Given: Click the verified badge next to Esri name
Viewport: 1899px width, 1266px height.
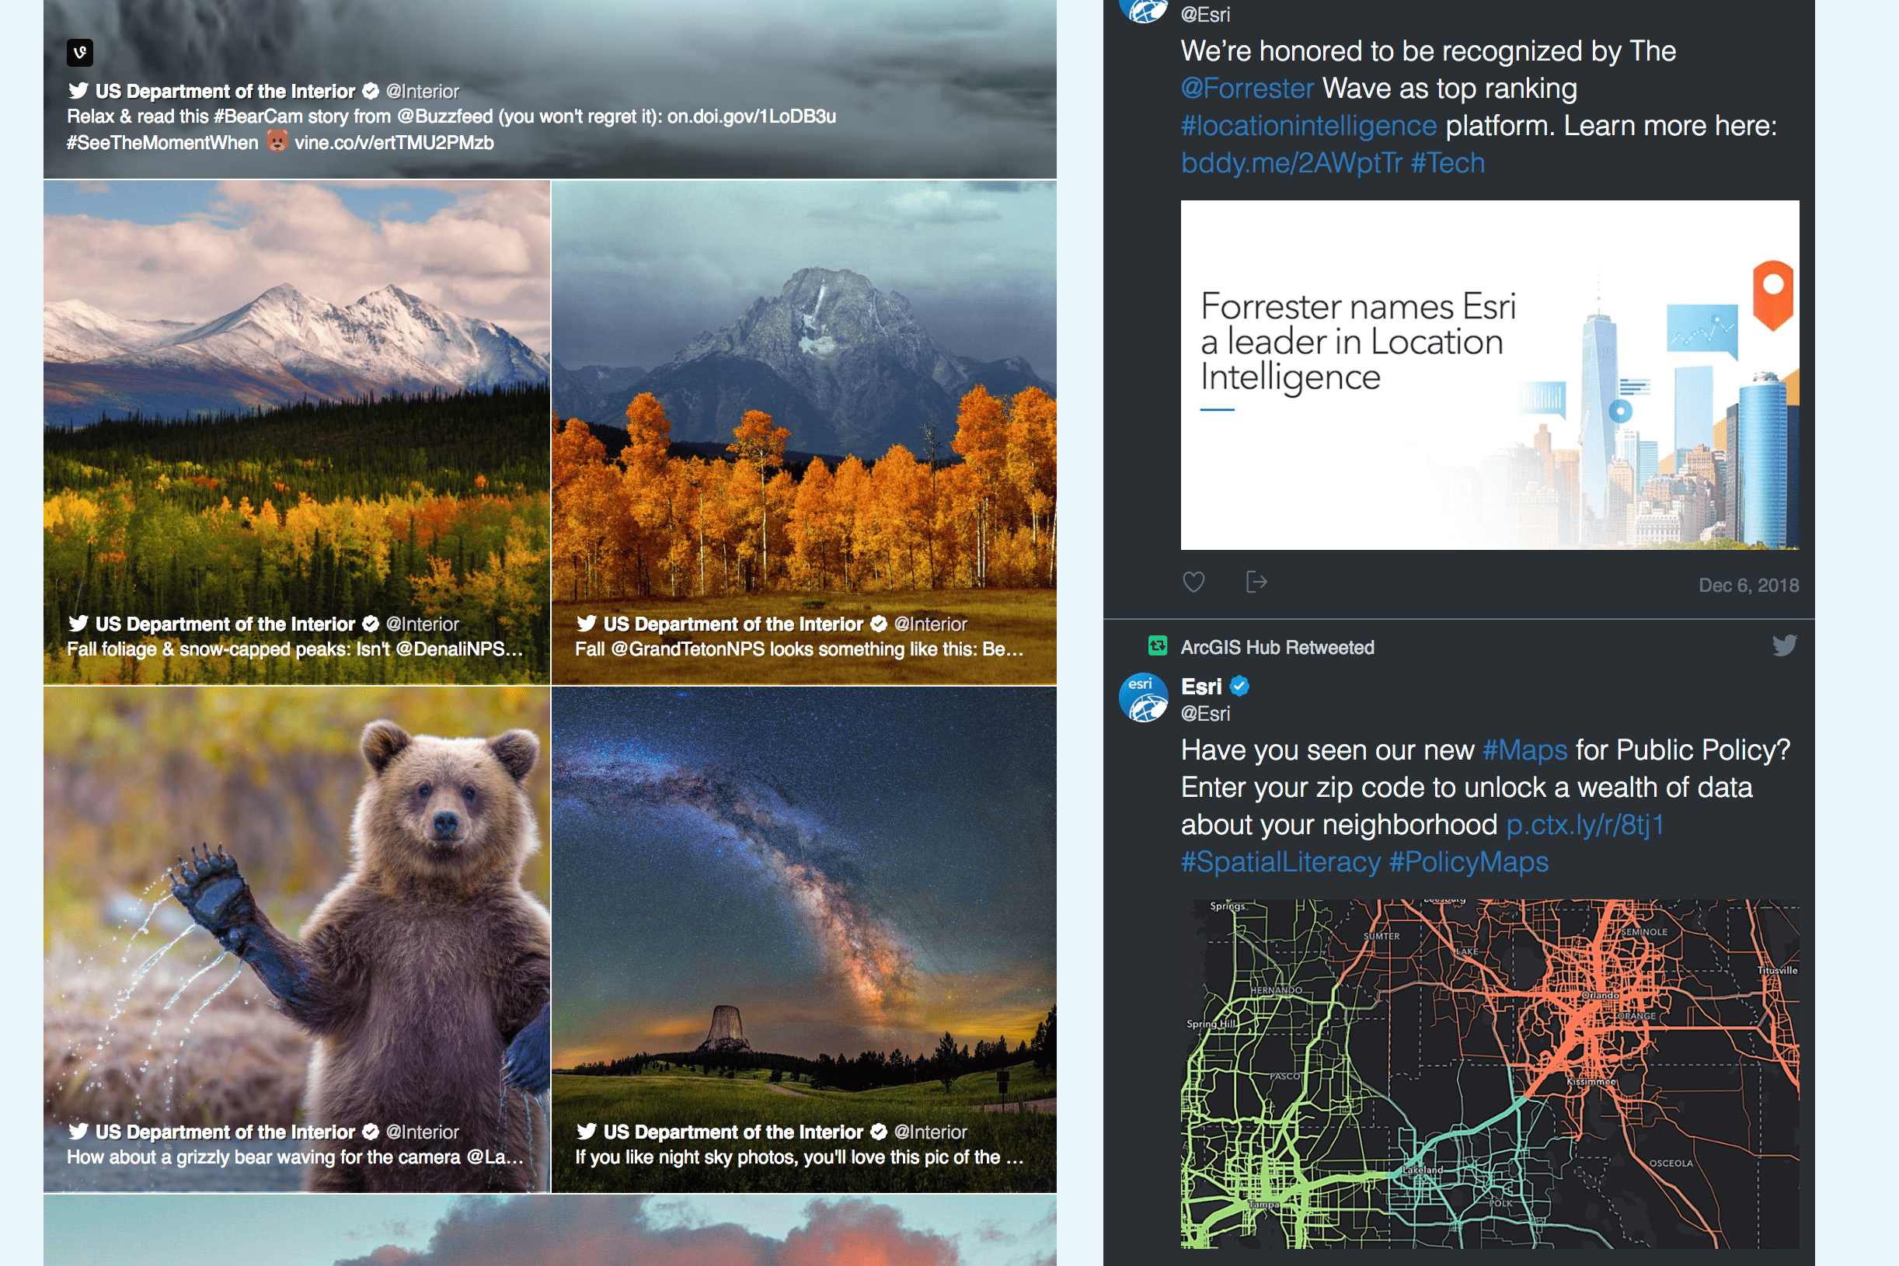Looking at the screenshot, I should tap(1239, 687).
